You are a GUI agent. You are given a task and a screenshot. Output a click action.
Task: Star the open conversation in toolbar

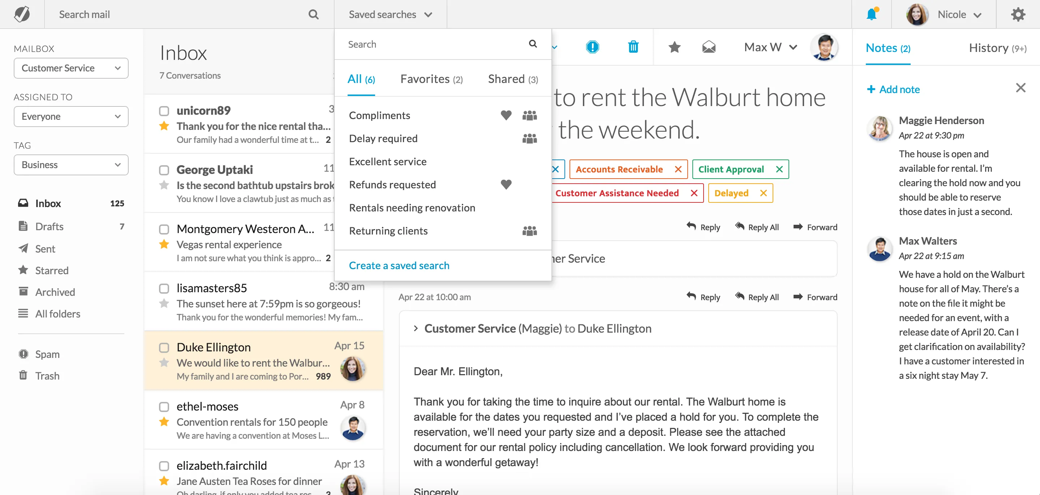(x=674, y=47)
